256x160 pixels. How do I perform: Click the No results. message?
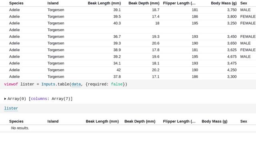20,128
